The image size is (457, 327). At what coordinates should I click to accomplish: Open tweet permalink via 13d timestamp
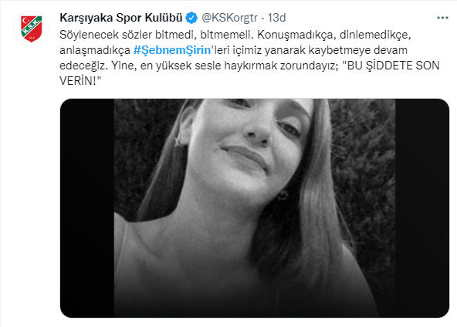point(276,18)
